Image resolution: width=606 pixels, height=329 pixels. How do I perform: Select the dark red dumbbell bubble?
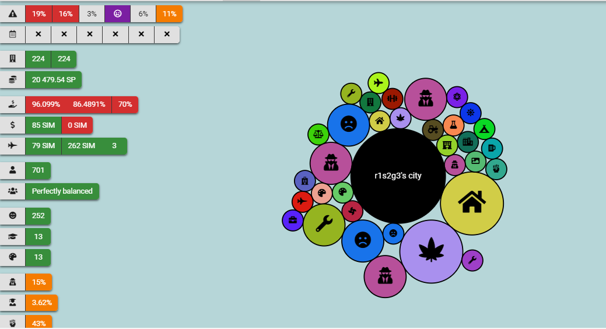pos(393,99)
